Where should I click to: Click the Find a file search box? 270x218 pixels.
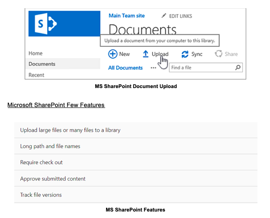pos(206,67)
